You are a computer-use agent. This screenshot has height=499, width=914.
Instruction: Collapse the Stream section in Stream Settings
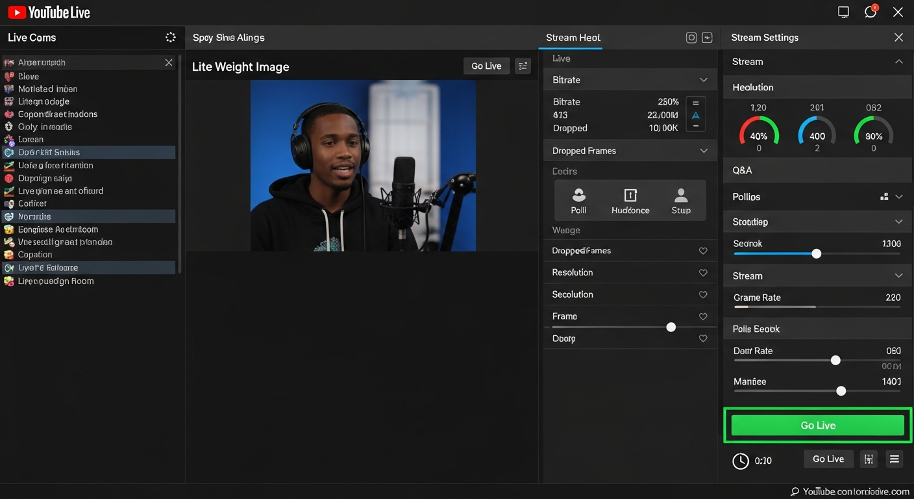coord(899,61)
